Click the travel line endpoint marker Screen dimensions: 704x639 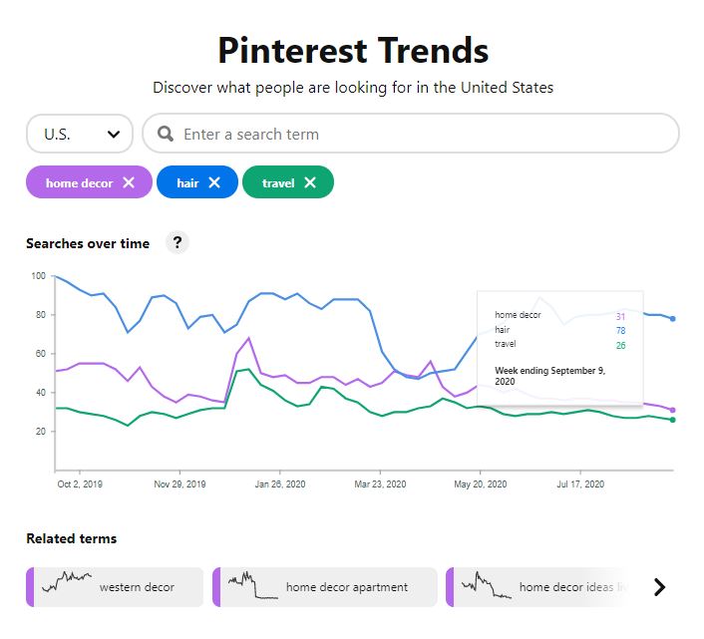point(673,420)
